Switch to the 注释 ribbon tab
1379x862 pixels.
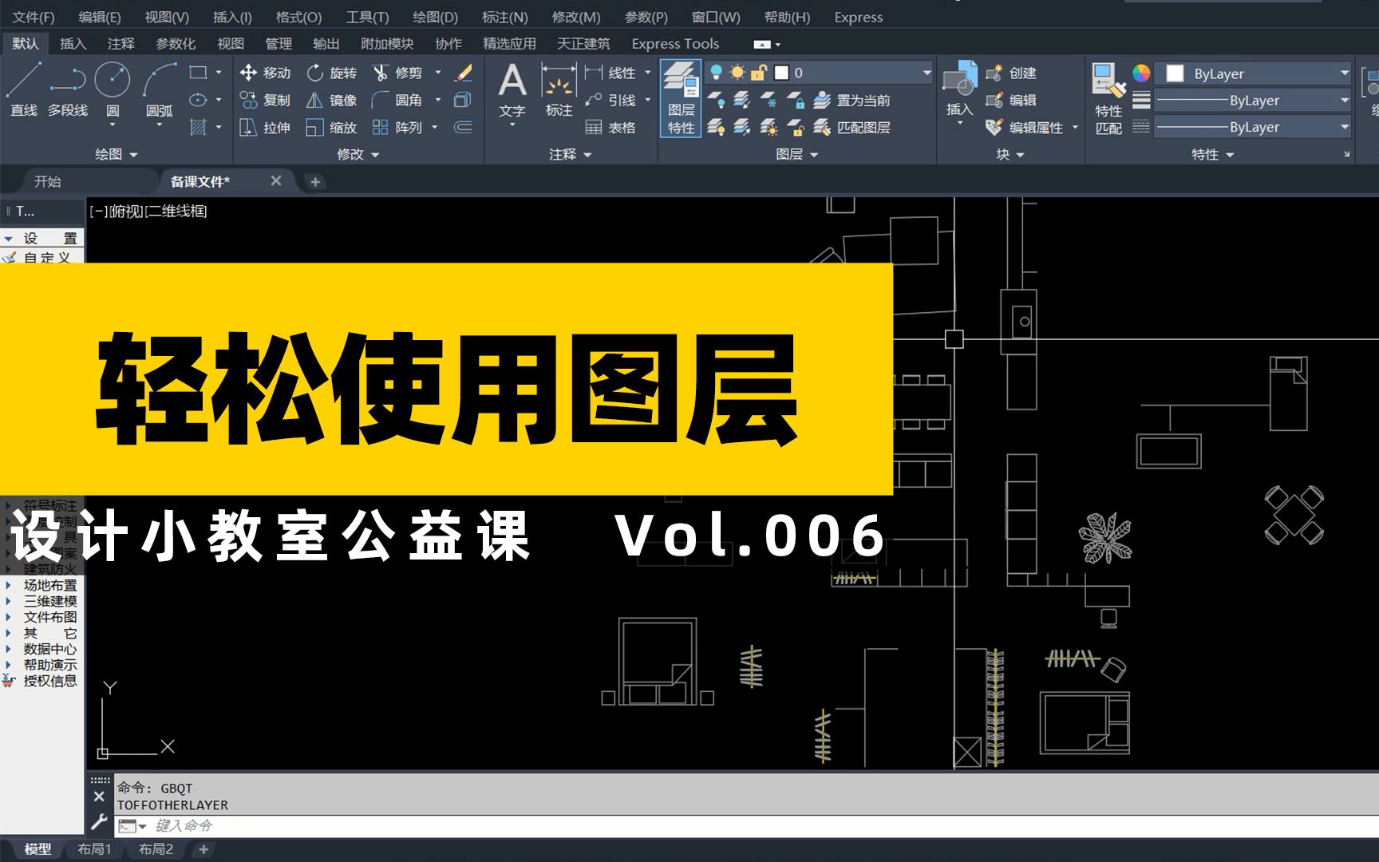(x=121, y=44)
